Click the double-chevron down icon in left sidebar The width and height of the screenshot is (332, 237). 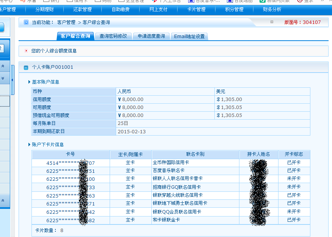(x=3, y=78)
